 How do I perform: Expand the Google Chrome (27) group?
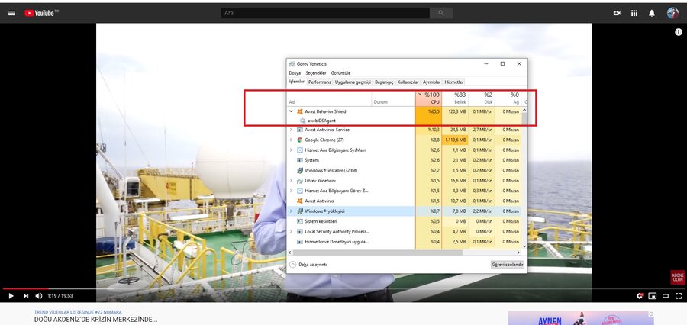291,140
